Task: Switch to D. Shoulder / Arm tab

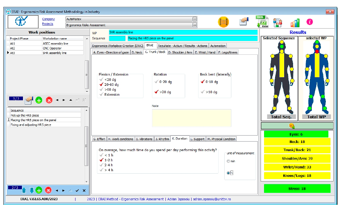Action: coord(180,52)
